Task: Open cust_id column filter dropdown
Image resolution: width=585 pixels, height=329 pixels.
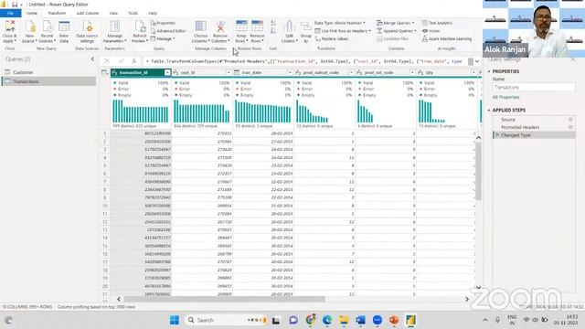Action: pos(229,72)
